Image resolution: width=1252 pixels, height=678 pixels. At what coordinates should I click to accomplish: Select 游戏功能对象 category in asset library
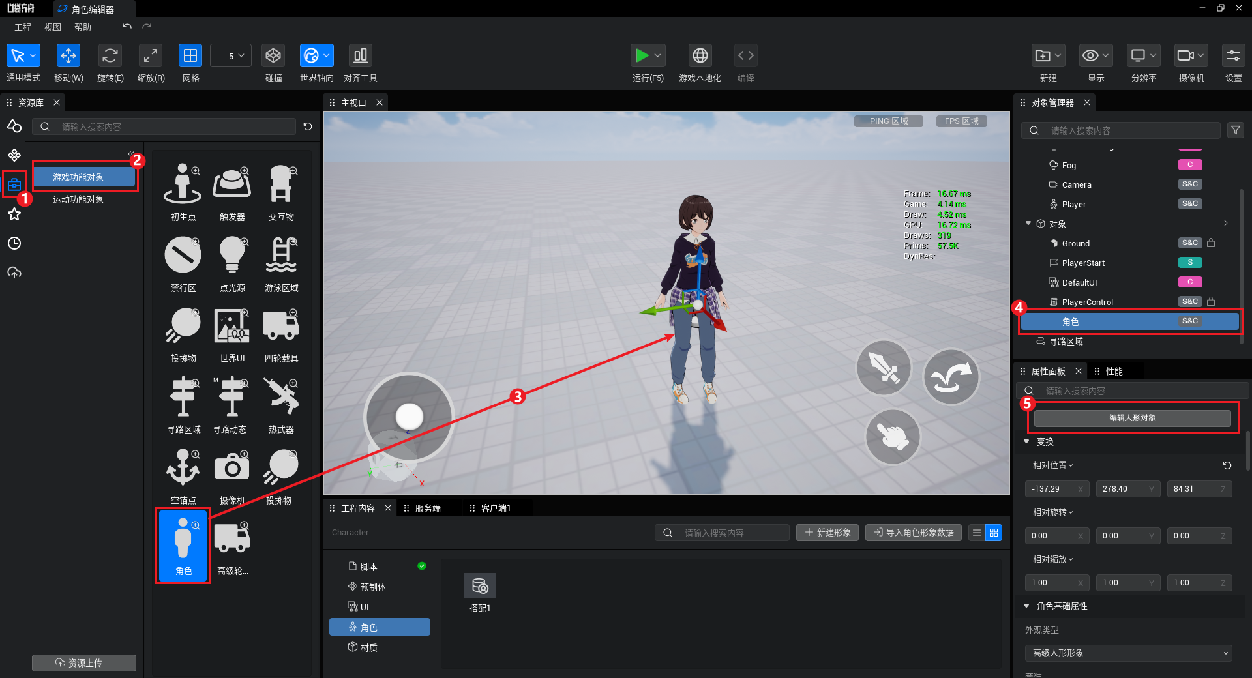(85, 177)
